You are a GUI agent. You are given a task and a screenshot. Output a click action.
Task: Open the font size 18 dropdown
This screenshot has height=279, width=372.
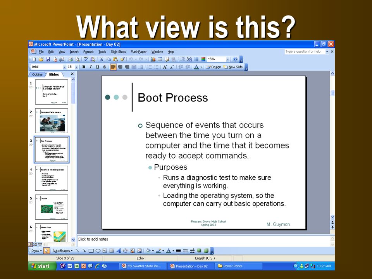[76, 67]
